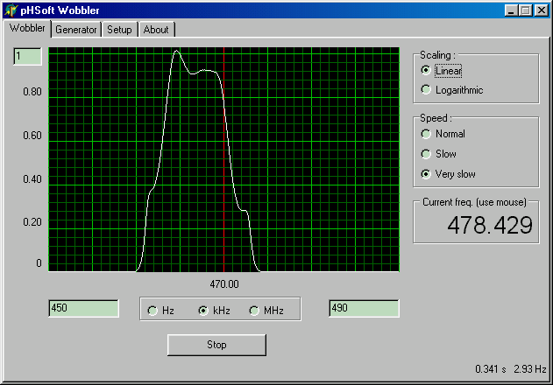Click the 0.341 s sweep time readout

tap(490, 369)
